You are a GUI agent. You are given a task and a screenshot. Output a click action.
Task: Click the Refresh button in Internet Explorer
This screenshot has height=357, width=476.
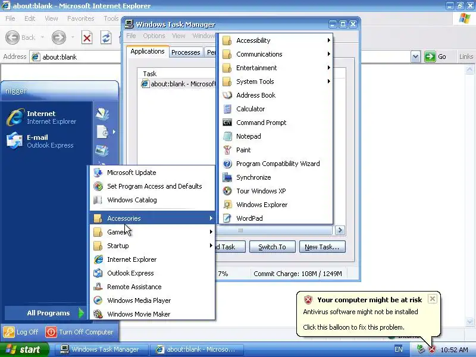(106, 38)
